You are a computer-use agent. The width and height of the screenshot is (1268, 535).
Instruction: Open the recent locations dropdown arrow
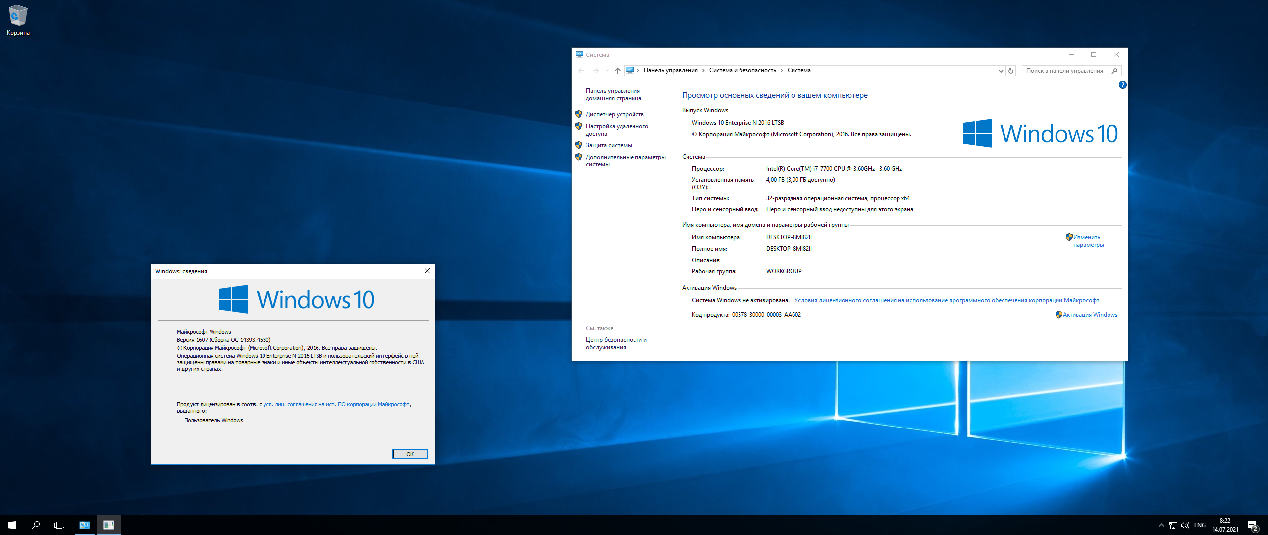[x=607, y=71]
